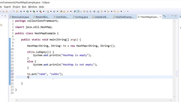Open the Search menu
181x102 pixels.
[7, 7]
